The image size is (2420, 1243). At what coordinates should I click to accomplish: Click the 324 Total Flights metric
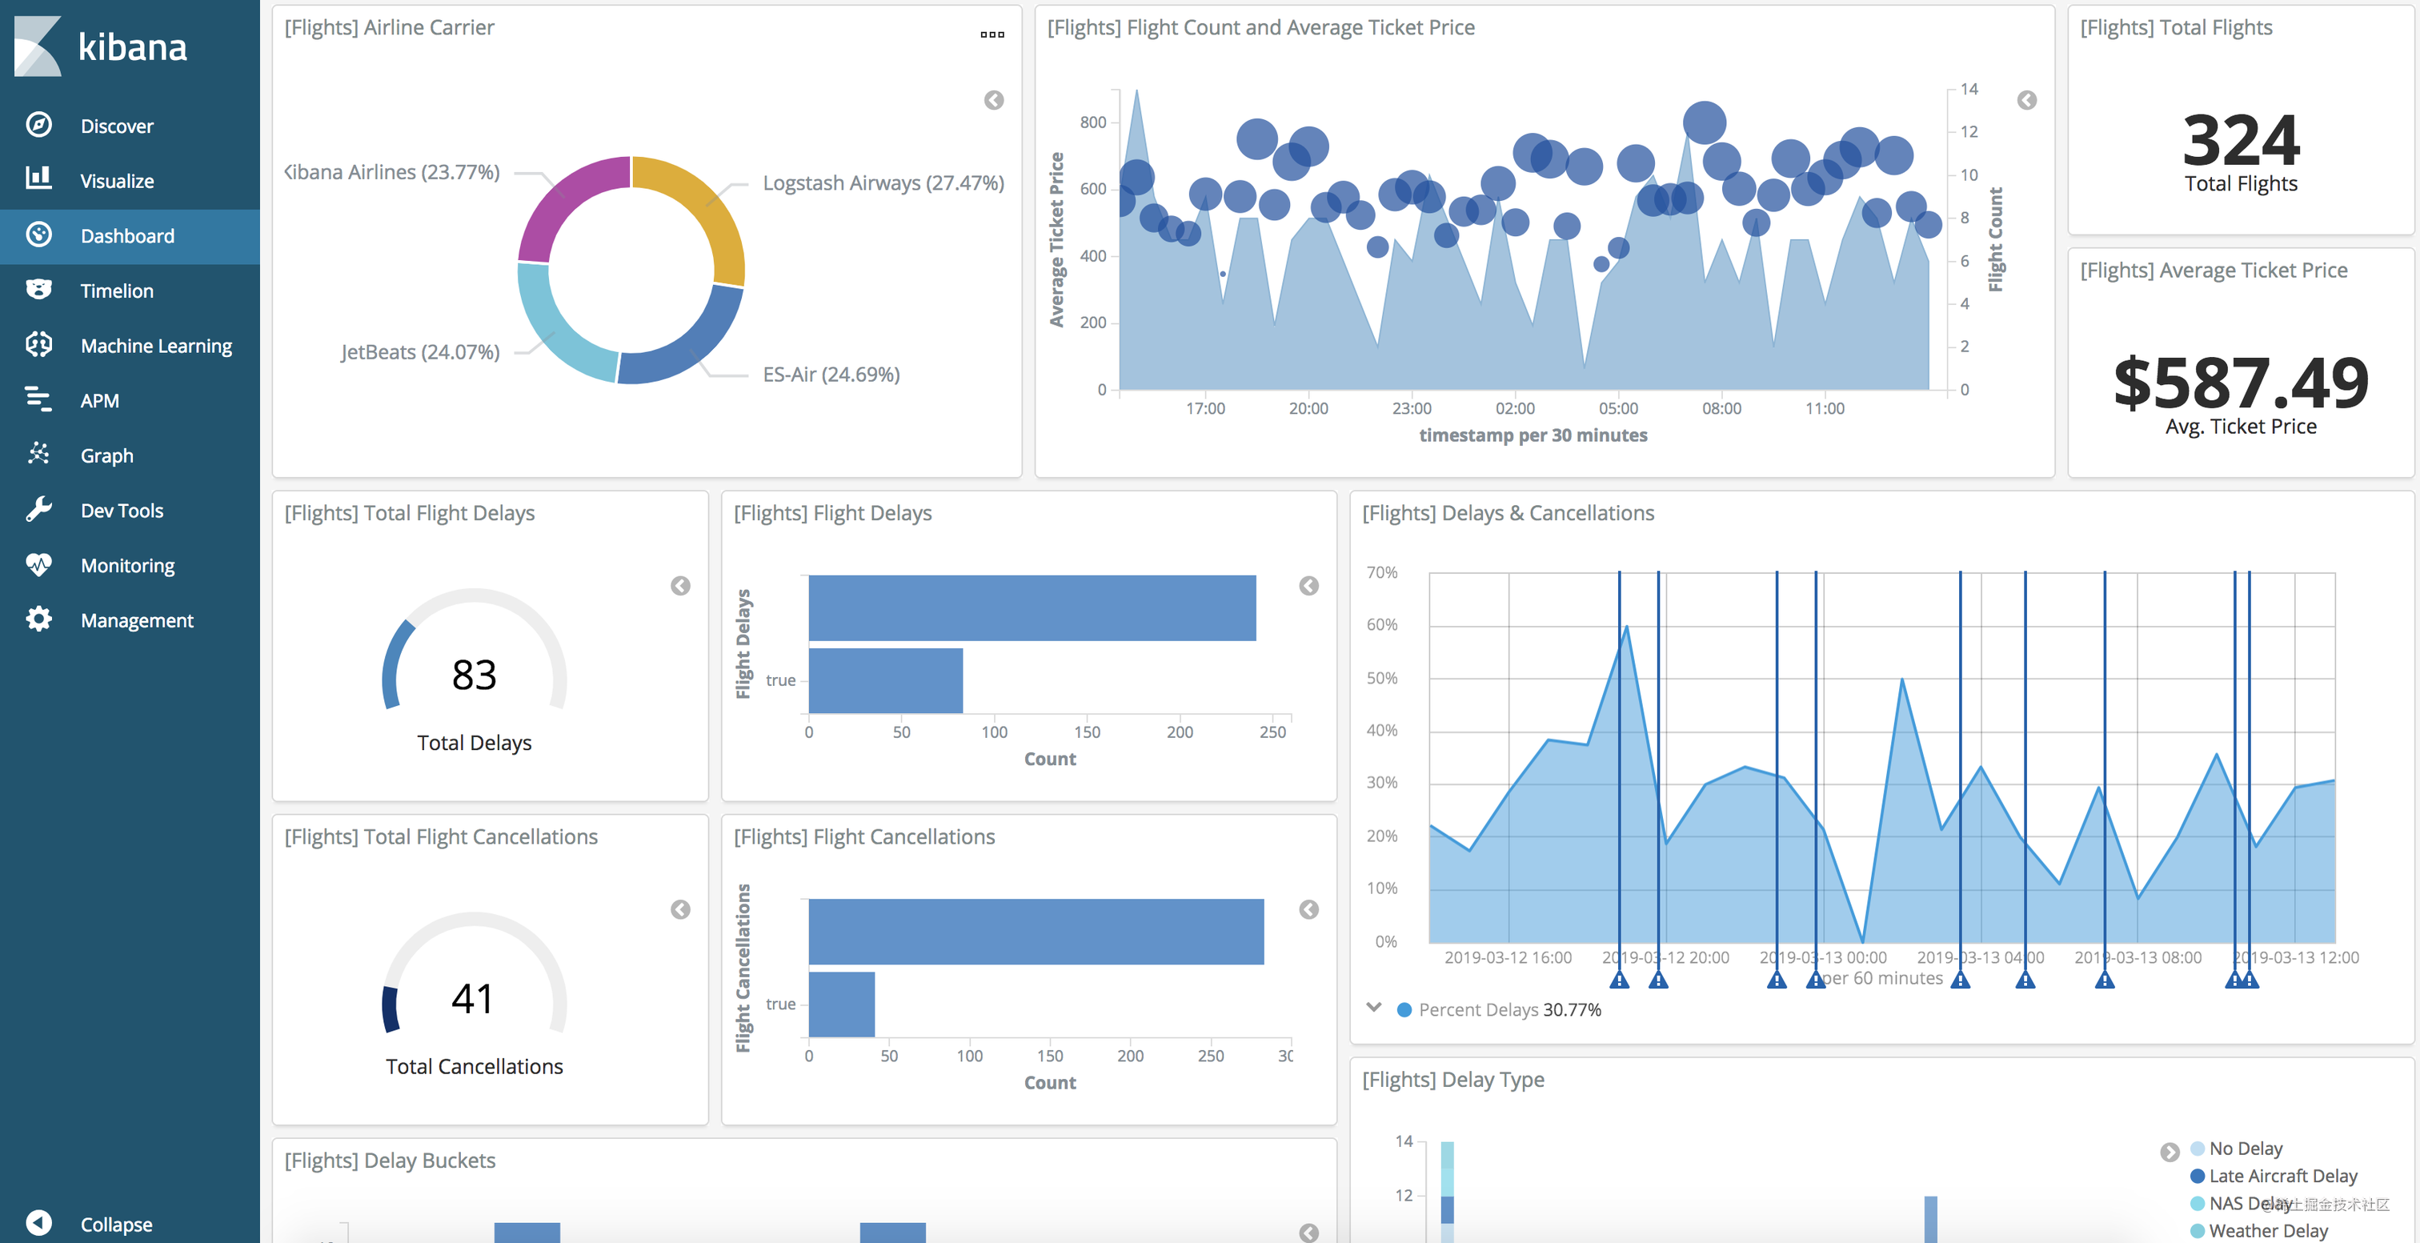(x=2241, y=141)
